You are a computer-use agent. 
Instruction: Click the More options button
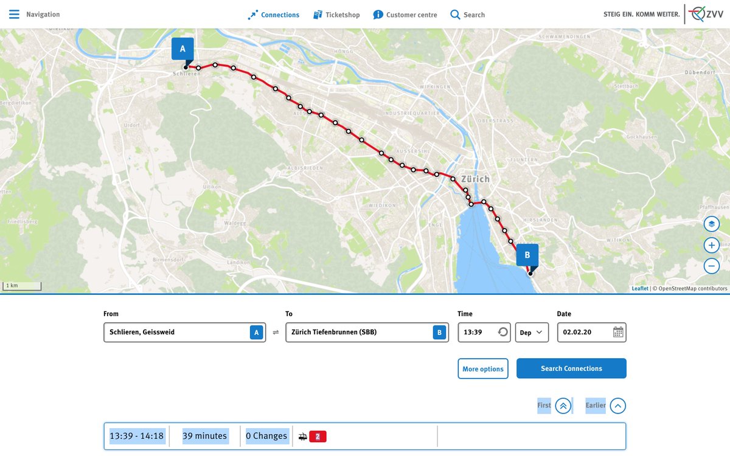pyautogui.click(x=483, y=368)
